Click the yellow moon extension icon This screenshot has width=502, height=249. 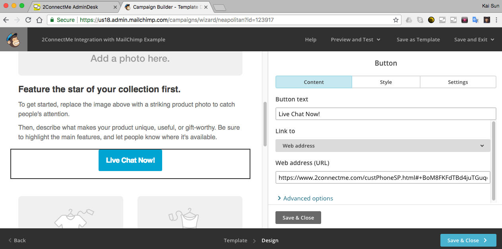[431, 20]
